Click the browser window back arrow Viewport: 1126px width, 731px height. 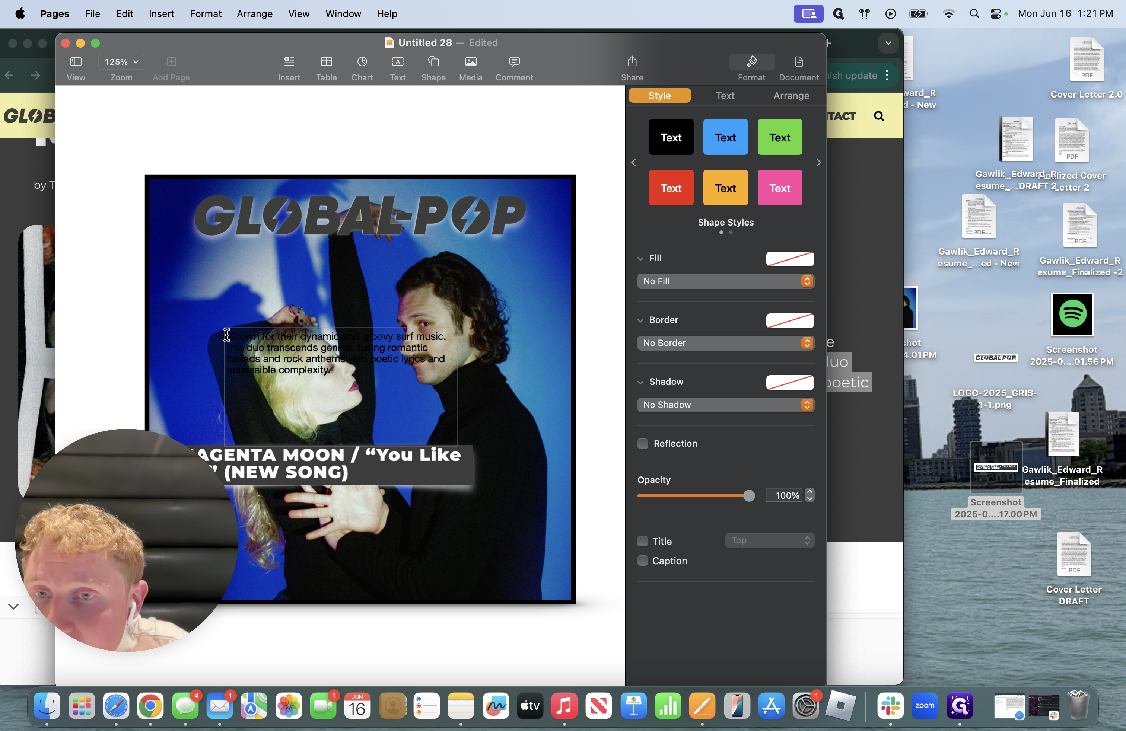9,75
